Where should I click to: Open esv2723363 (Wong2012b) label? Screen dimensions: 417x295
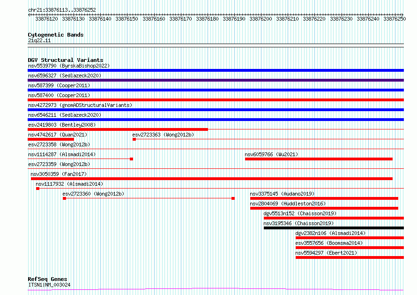(163, 135)
